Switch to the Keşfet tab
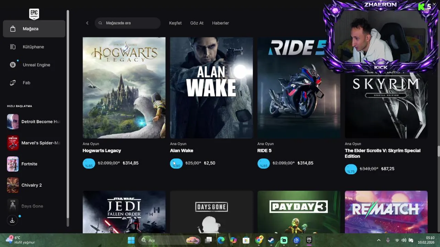 click(x=175, y=23)
